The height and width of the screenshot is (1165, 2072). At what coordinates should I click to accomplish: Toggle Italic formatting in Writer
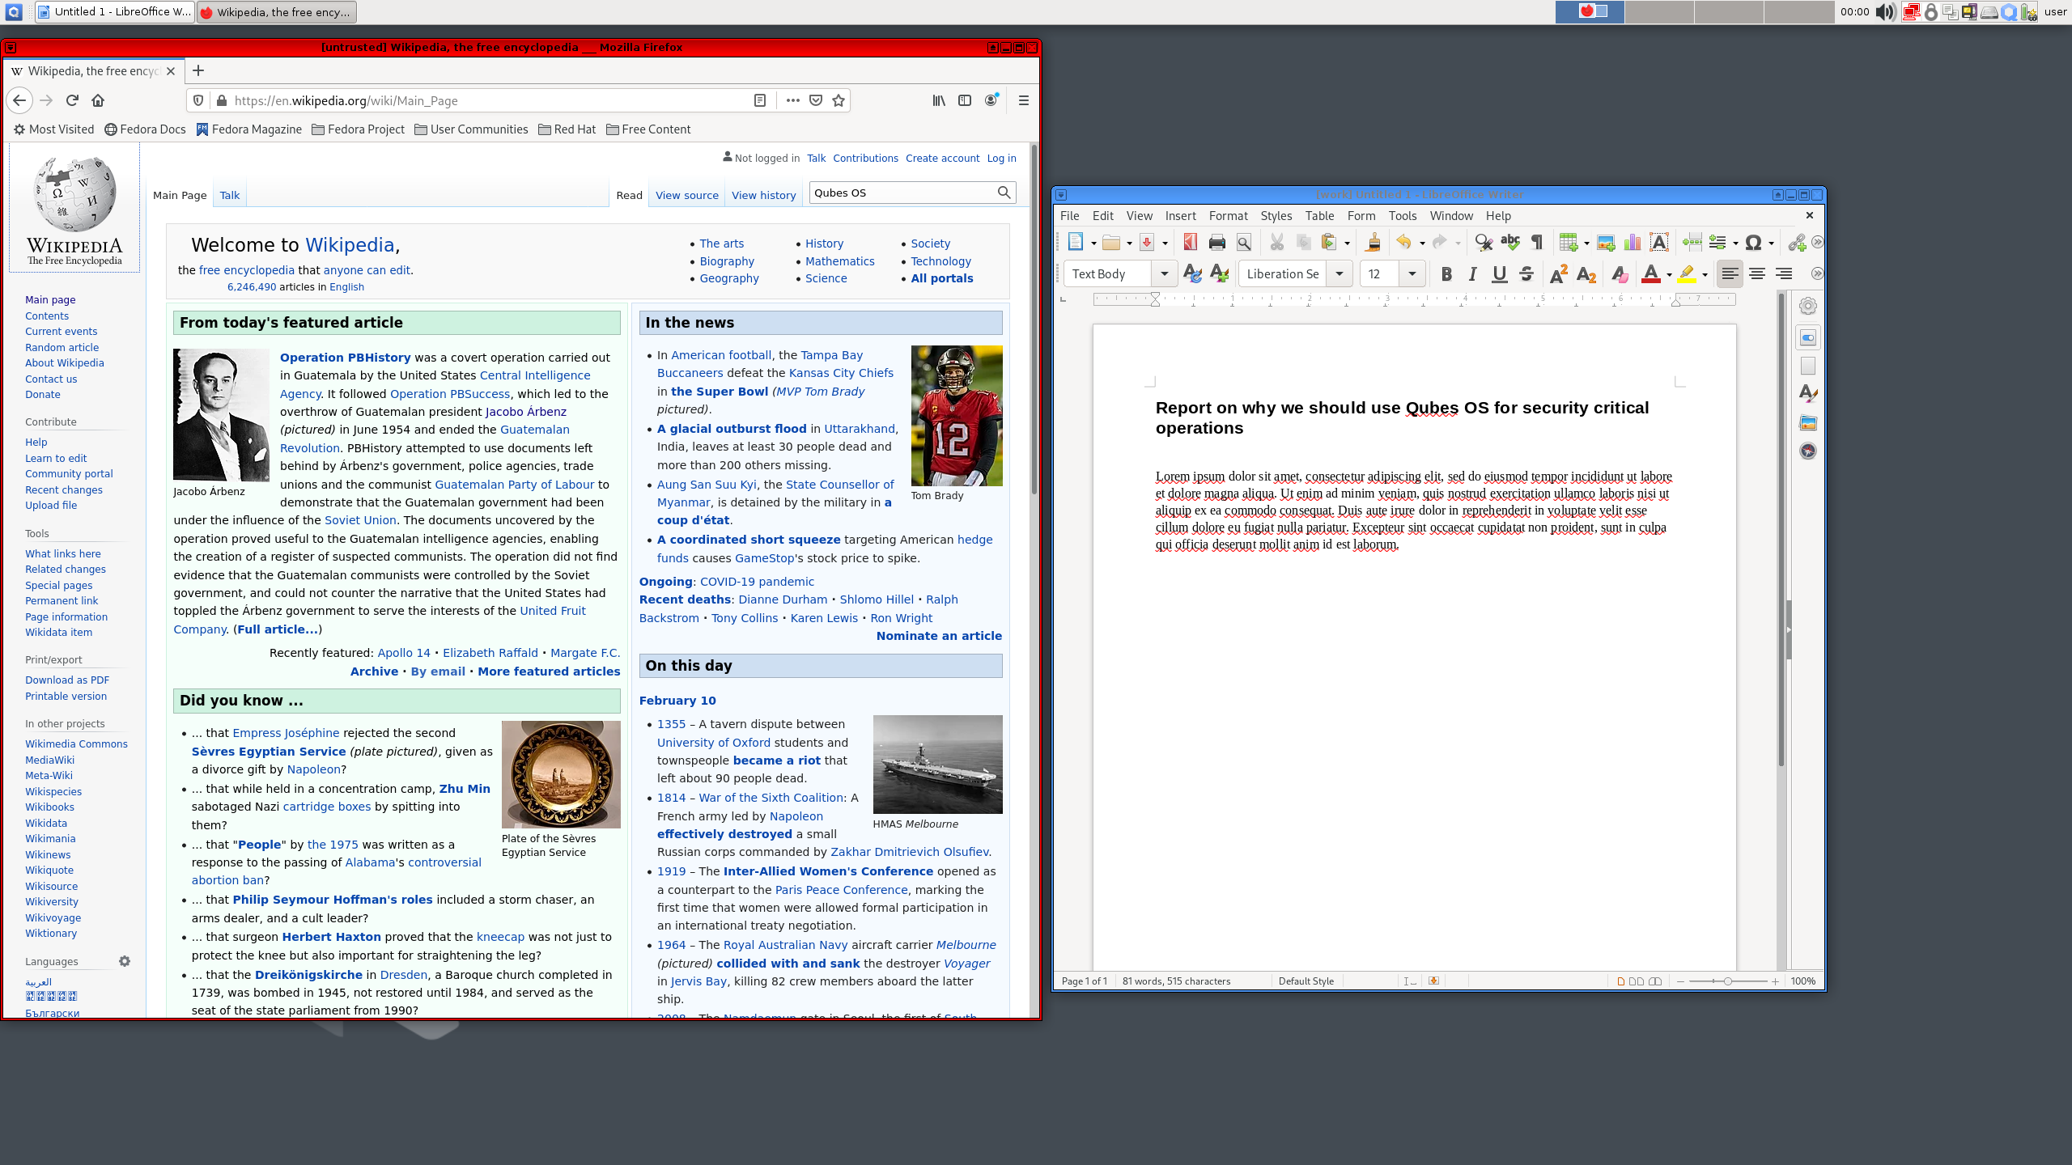1473,274
